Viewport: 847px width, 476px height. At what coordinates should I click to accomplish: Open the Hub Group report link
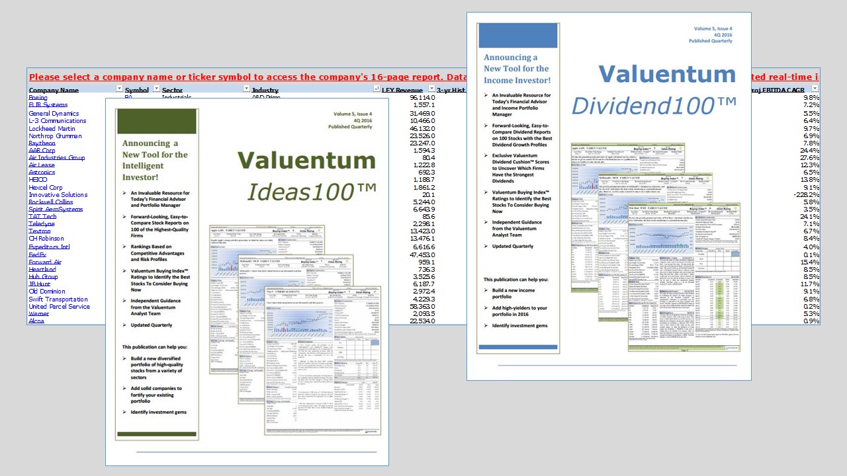[x=43, y=276]
